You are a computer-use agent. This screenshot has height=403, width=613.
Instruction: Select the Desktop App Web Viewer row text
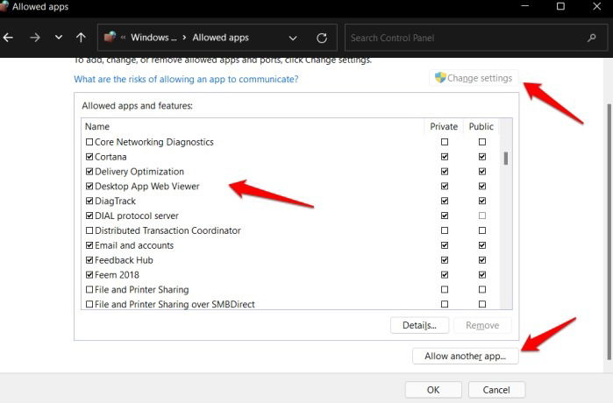pos(147,187)
